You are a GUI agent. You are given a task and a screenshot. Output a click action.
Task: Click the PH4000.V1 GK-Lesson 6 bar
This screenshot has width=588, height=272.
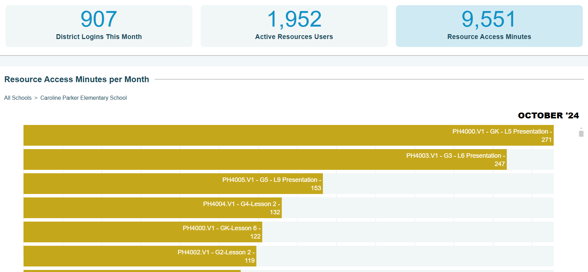click(x=143, y=232)
